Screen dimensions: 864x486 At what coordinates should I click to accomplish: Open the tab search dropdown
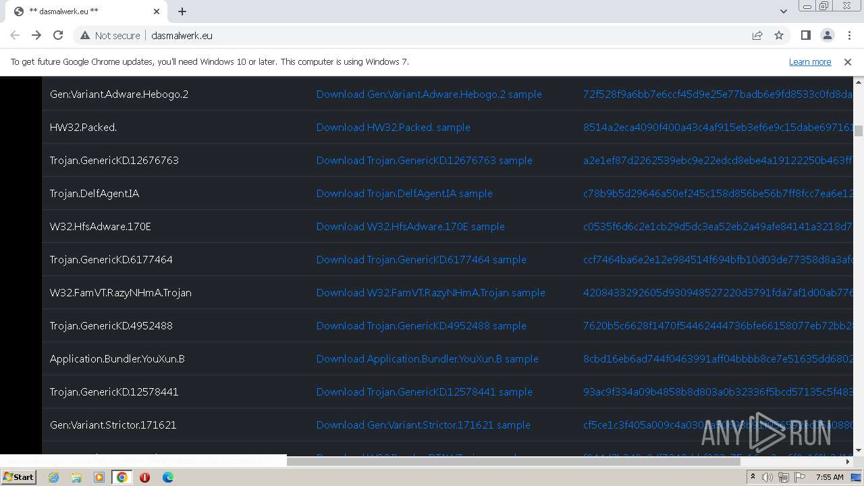[783, 11]
